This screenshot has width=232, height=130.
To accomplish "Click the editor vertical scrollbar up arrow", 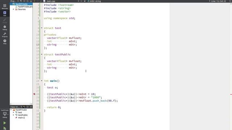I will pyautogui.click(x=231, y=4).
